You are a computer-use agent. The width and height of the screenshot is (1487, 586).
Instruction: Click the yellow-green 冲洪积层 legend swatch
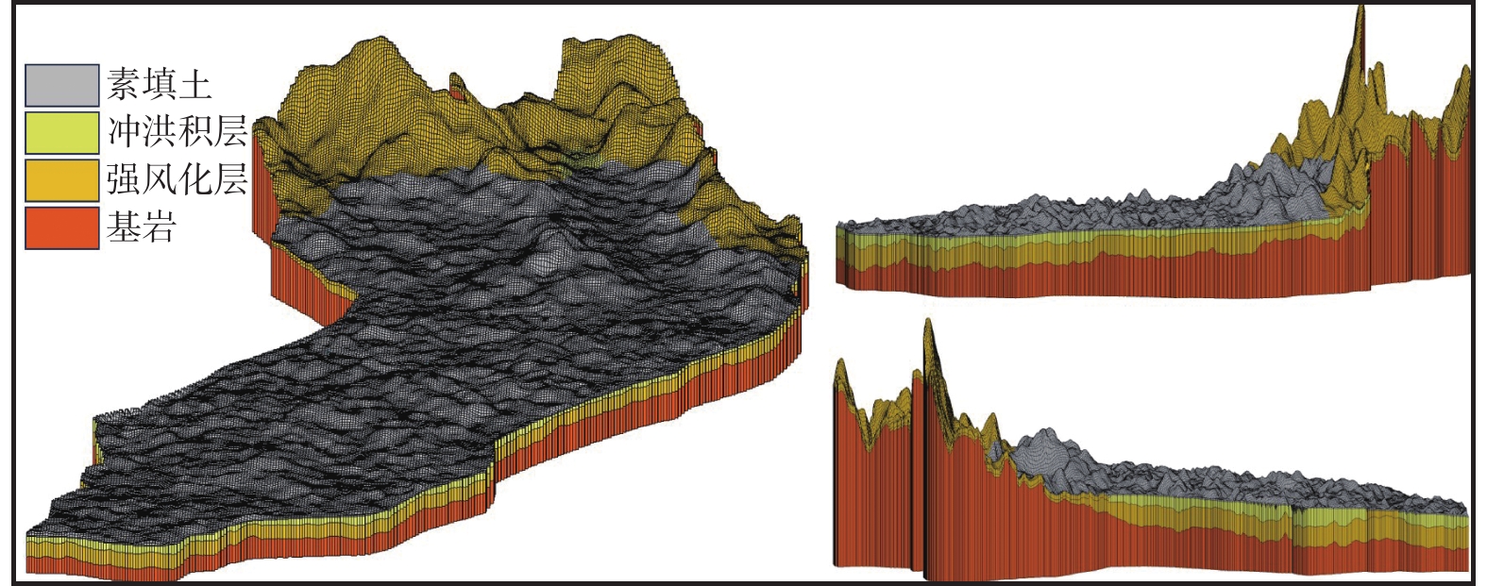click(x=62, y=132)
